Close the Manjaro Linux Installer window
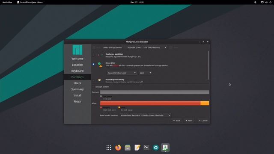Image resolution: width=274 pixels, height=154 pixels. tap(208, 42)
